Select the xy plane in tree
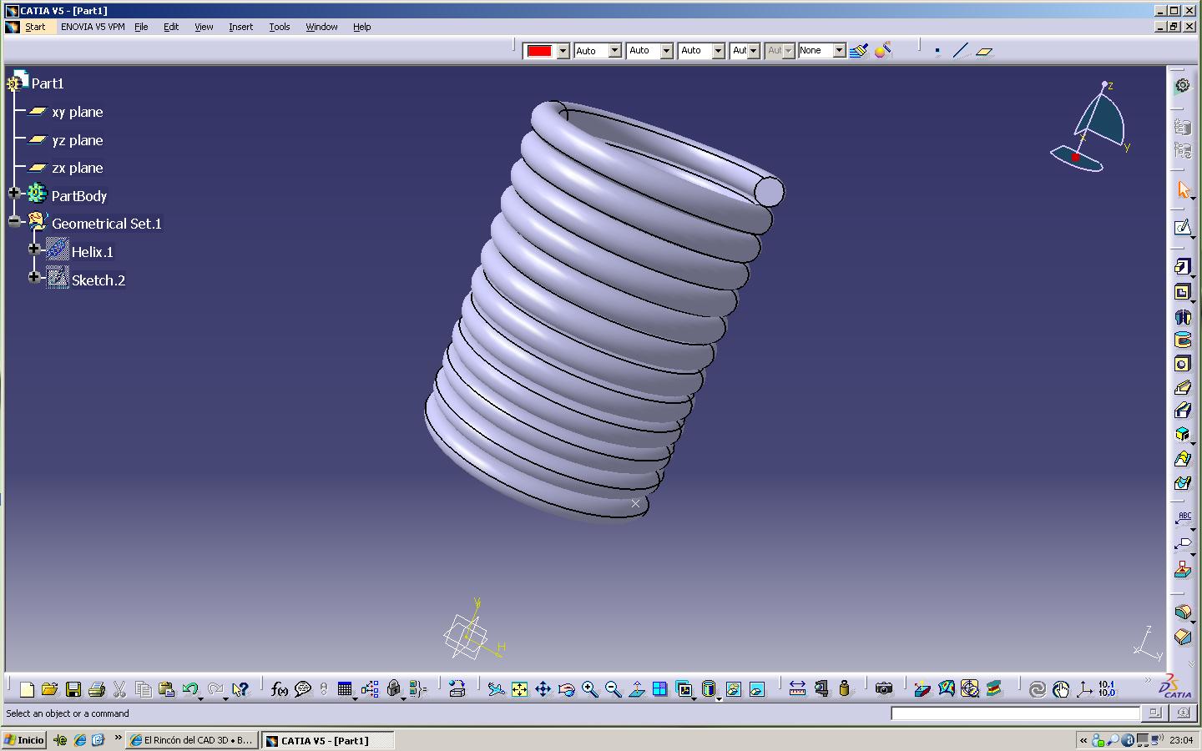The height and width of the screenshot is (751, 1202). tap(77, 112)
